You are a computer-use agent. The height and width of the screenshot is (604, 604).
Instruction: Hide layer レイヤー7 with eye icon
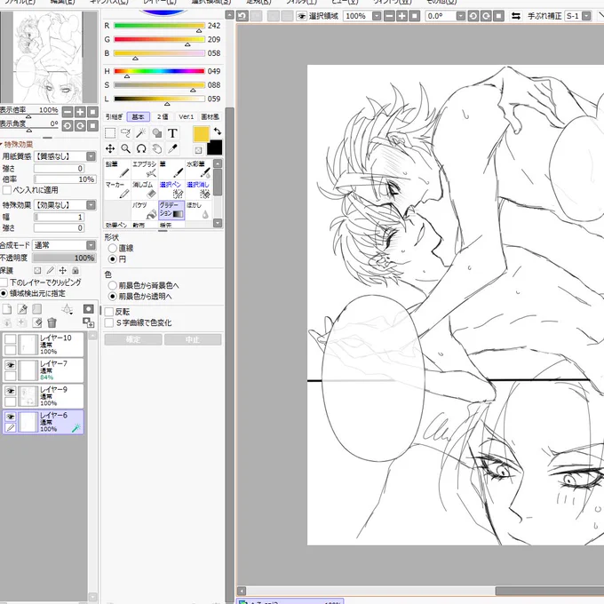click(x=11, y=365)
